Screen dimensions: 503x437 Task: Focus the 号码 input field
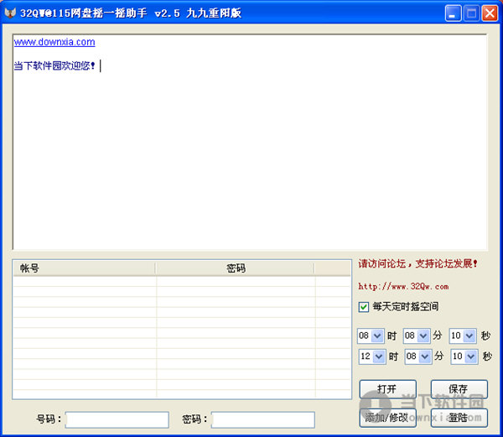pyautogui.click(x=117, y=419)
